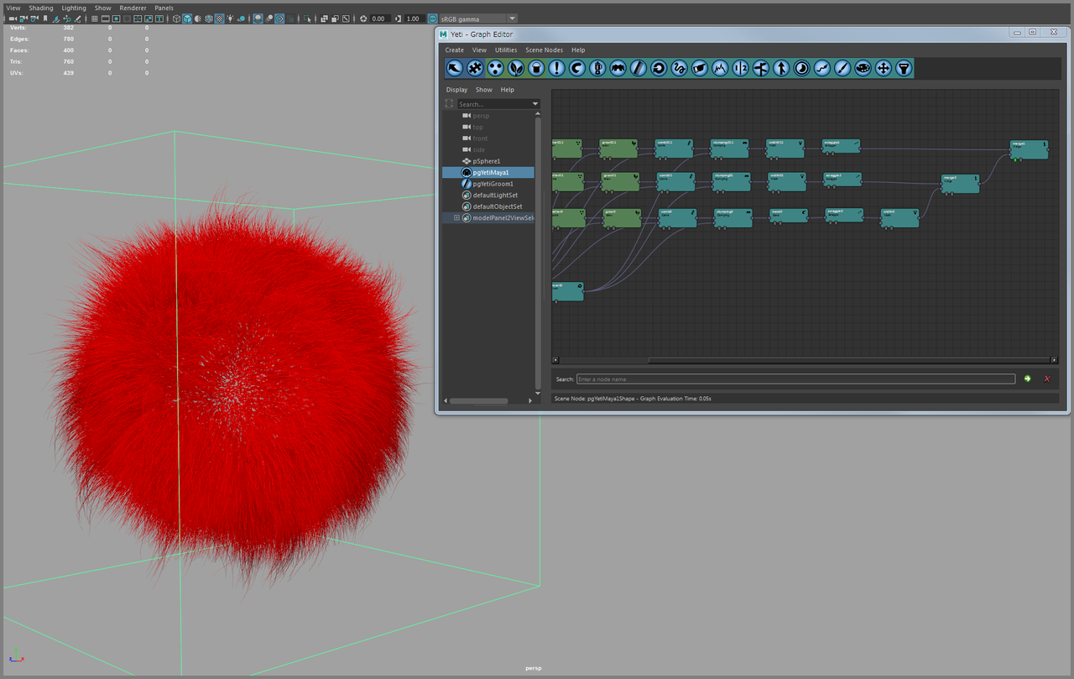Open the outliner Search filter dropdown arrow

pyautogui.click(x=535, y=104)
